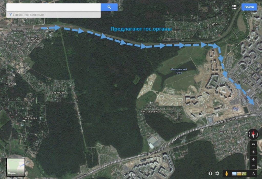Image resolution: width=262 pixels, height=179 pixels.
Task: Open the first sky photo thumbnail
Action: (x=234, y=174)
